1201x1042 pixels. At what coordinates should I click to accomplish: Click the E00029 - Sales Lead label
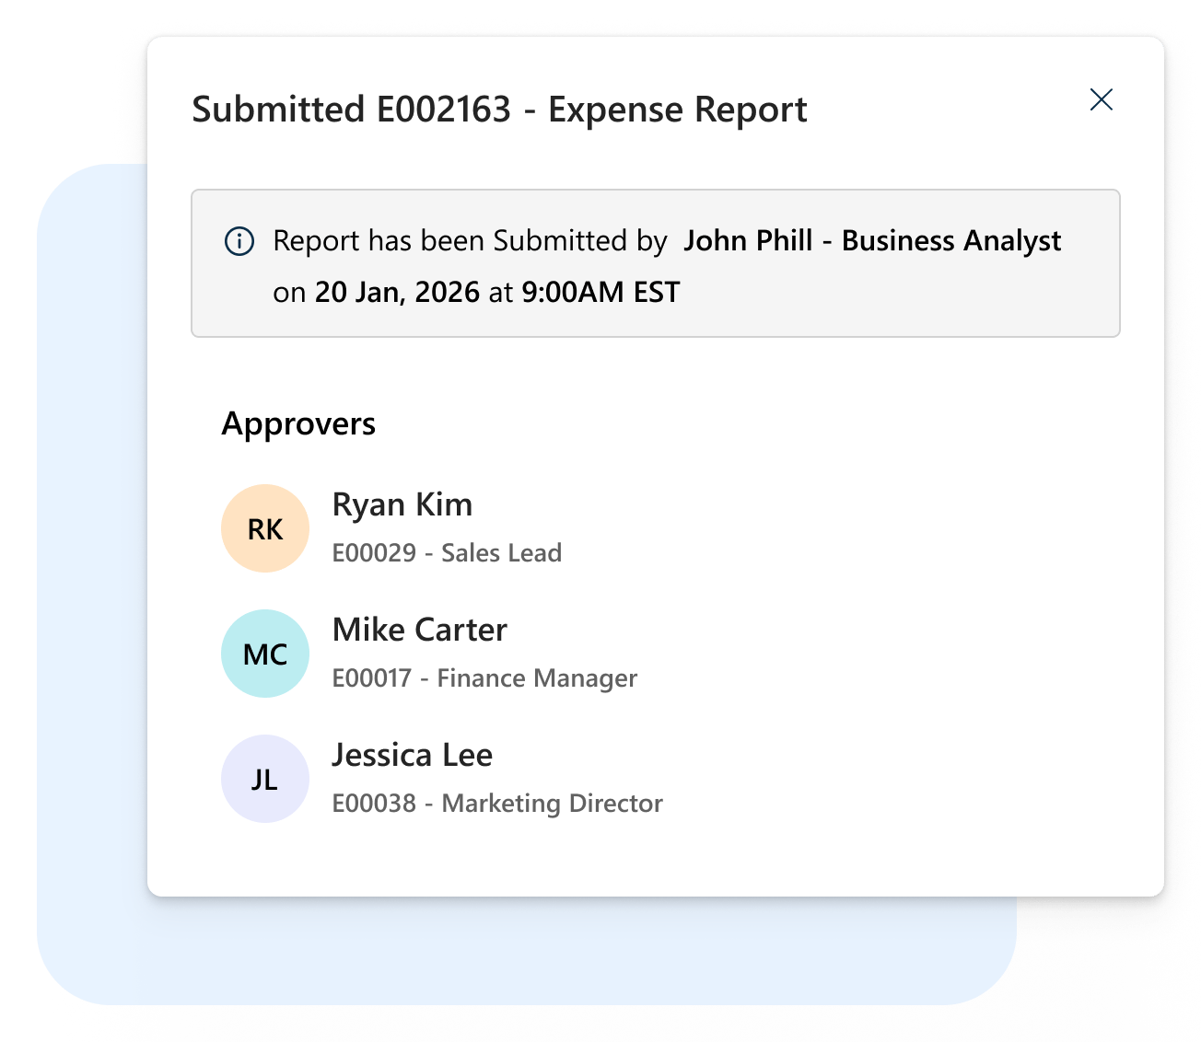448,552
